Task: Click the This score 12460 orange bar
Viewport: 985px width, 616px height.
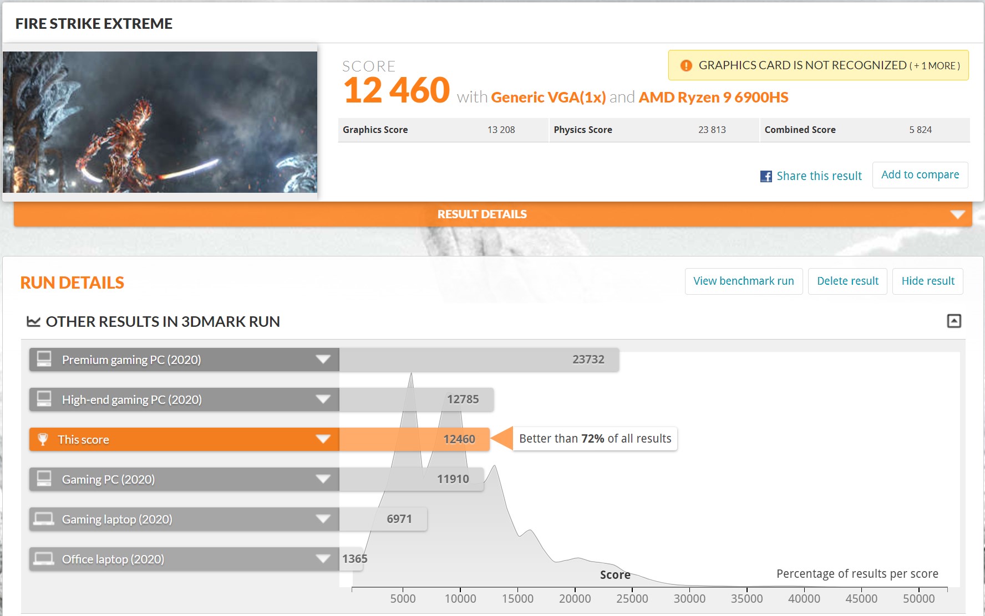Action: (x=414, y=439)
